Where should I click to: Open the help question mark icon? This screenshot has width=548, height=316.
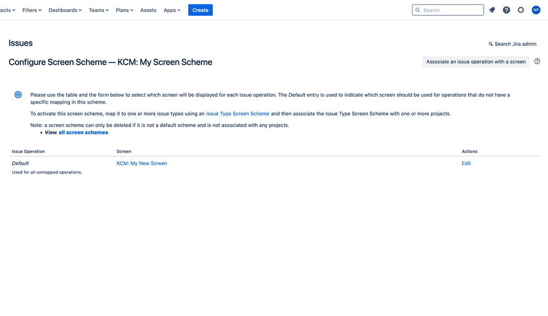(x=506, y=9)
